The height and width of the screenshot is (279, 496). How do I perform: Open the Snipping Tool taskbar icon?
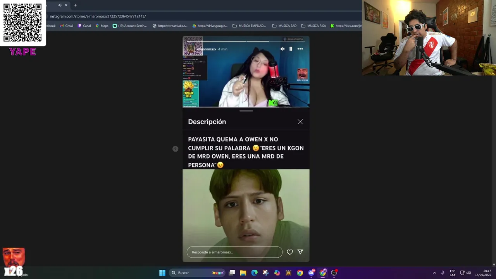tap(265, 273)
